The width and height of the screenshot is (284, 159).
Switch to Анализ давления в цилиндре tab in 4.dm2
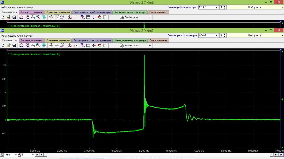pos(130,40)
